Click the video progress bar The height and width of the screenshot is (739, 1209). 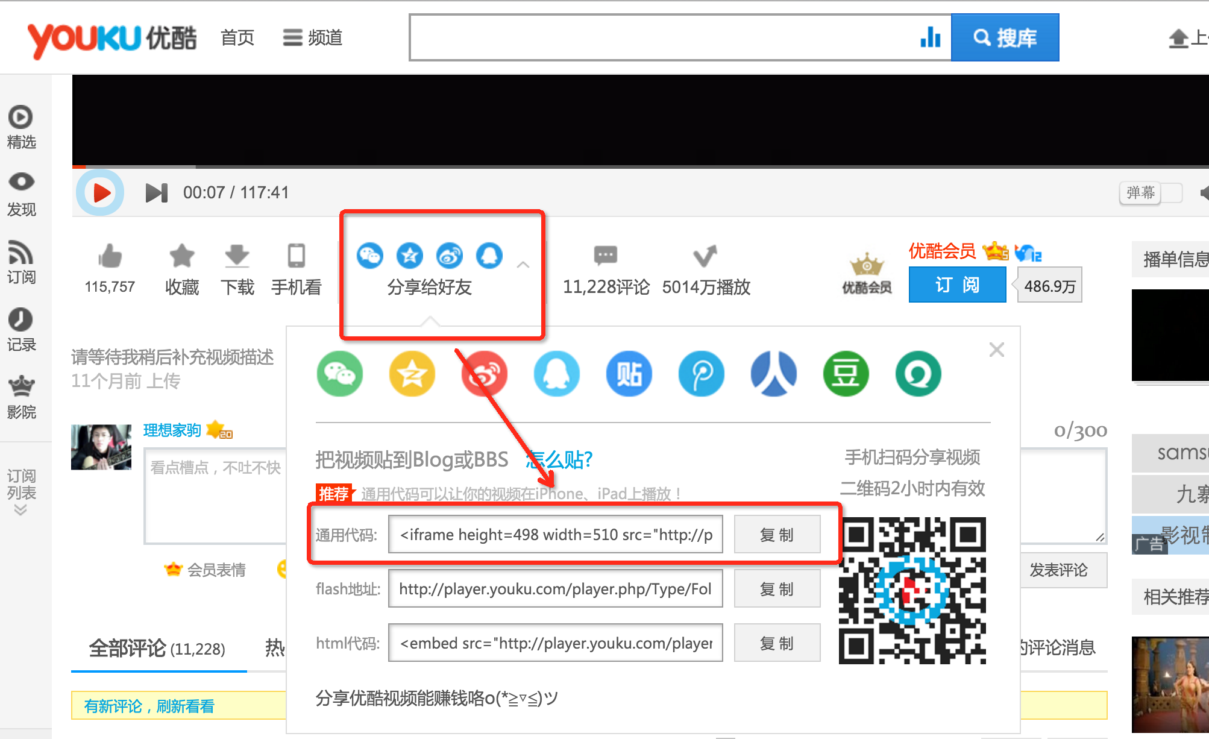click(x=640, y=166)
